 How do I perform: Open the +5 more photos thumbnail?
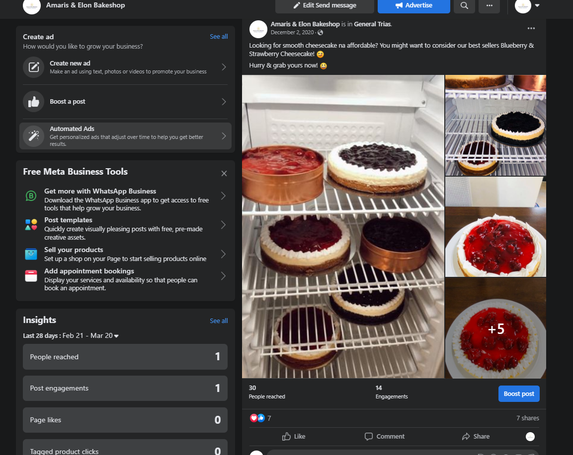[x=495, y=328]
